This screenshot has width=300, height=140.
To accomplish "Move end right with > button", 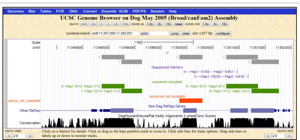I will (289, 136).
